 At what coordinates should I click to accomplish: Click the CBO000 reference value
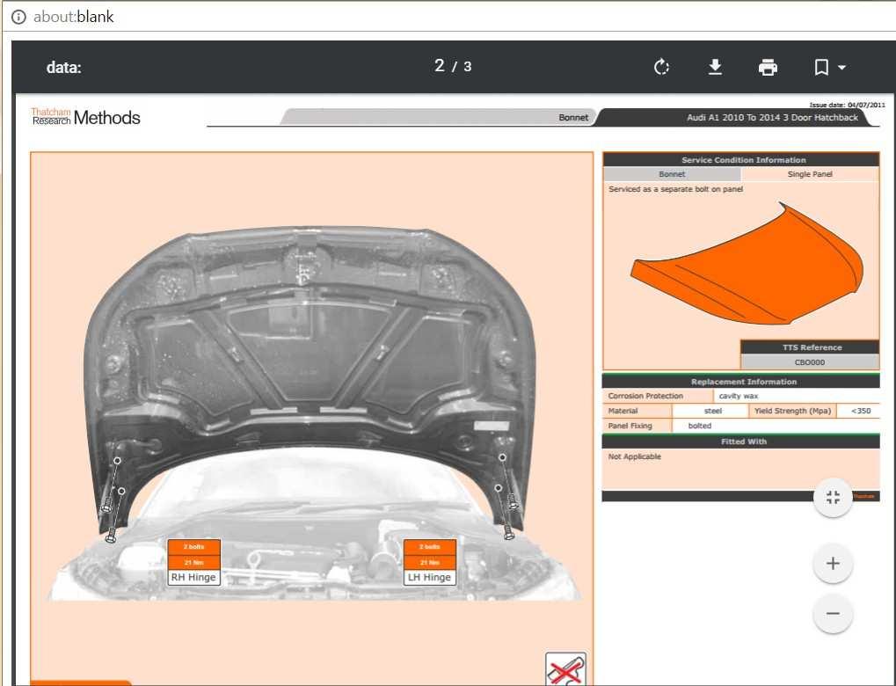tap(810, 361)
